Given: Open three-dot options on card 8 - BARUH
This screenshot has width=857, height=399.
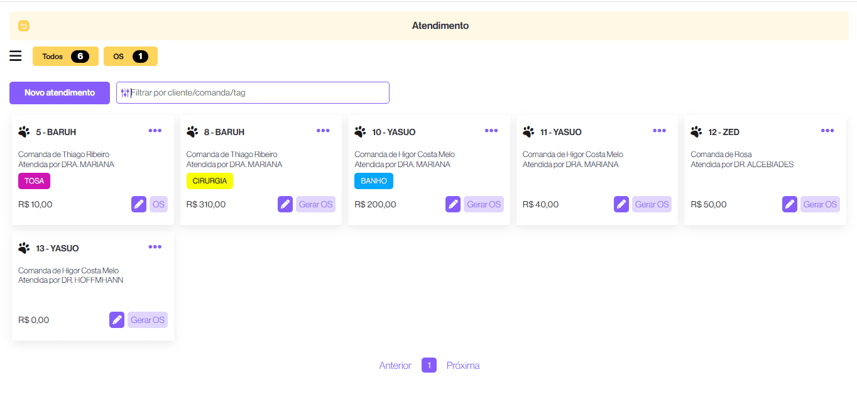Looking at the screenshot, I should (323, 131).
